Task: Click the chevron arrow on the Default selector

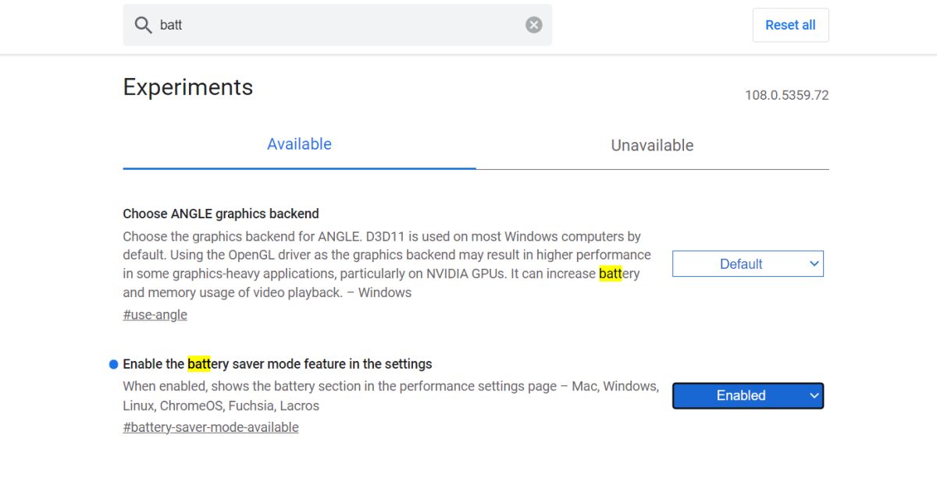Action: 814,263
